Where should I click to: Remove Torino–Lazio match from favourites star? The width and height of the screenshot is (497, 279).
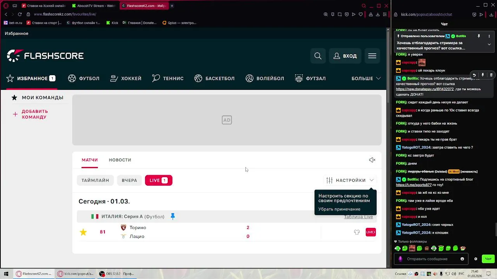pos(83,232)
